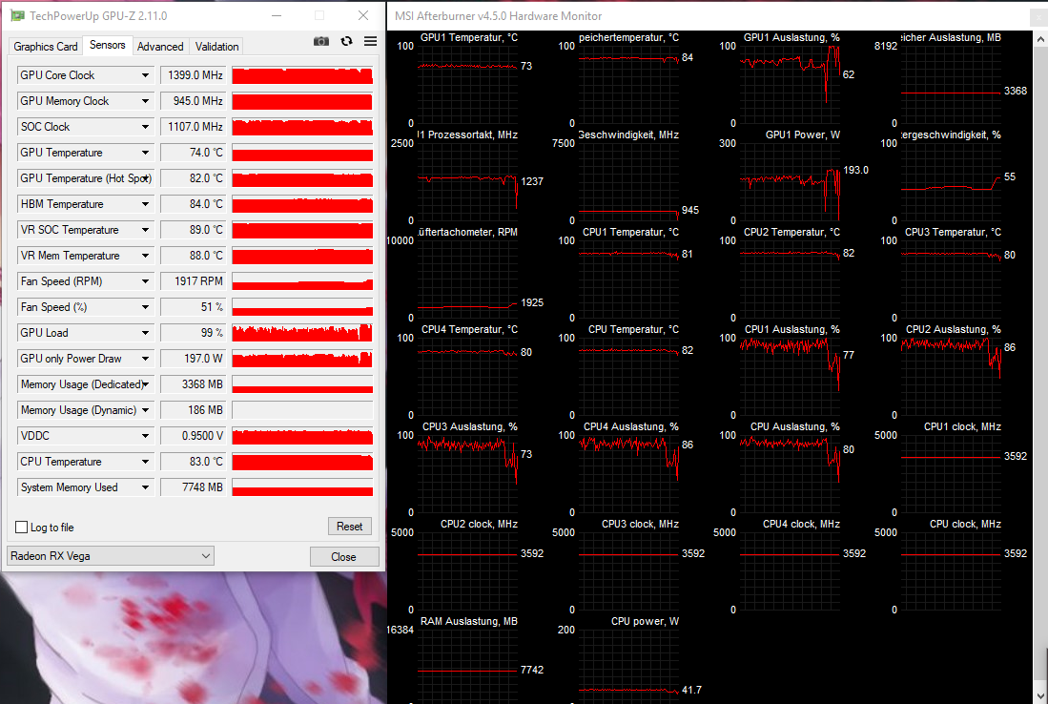The image size is (1048, 704).
Task: Open the GPU Temperature dropdown arrow
Action: pyautogui.click(x=145, y=153)
